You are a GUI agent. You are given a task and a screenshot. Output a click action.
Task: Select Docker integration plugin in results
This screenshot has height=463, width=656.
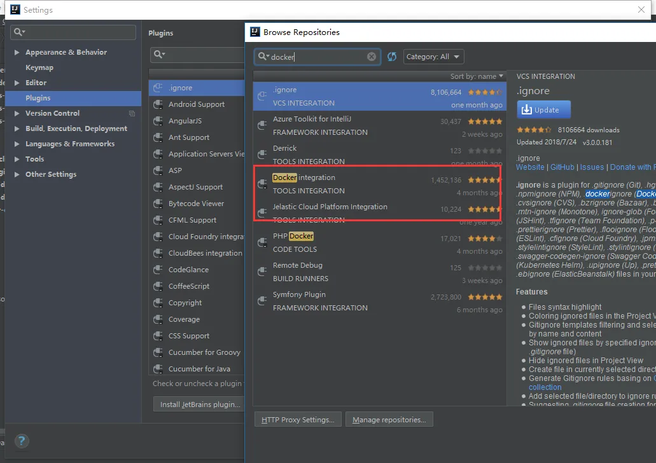pos(379,184)
